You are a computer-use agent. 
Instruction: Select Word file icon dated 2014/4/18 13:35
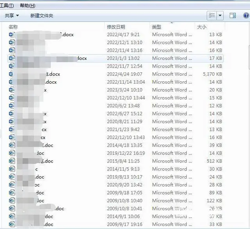click(x=12, y=145)
